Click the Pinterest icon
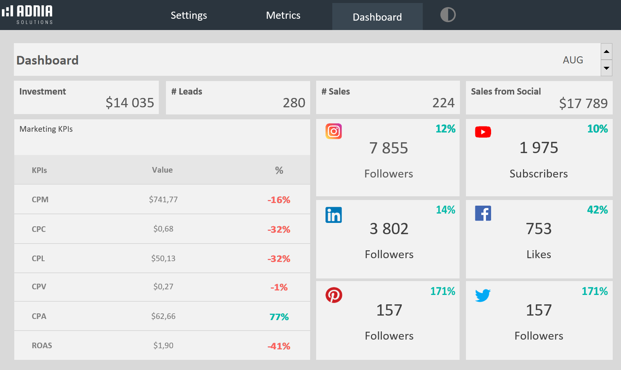Viewport: 621px width, 370px height. tap(333, 295)
